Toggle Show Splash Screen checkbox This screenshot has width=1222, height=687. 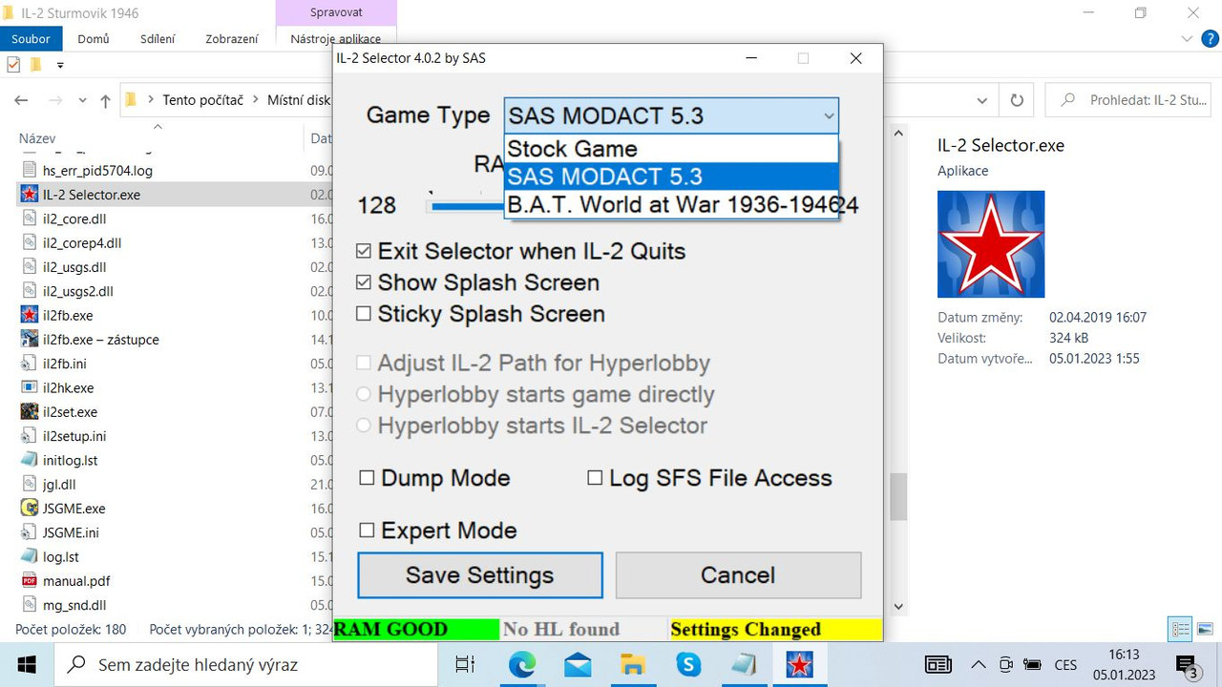click(x=477, y=282)
